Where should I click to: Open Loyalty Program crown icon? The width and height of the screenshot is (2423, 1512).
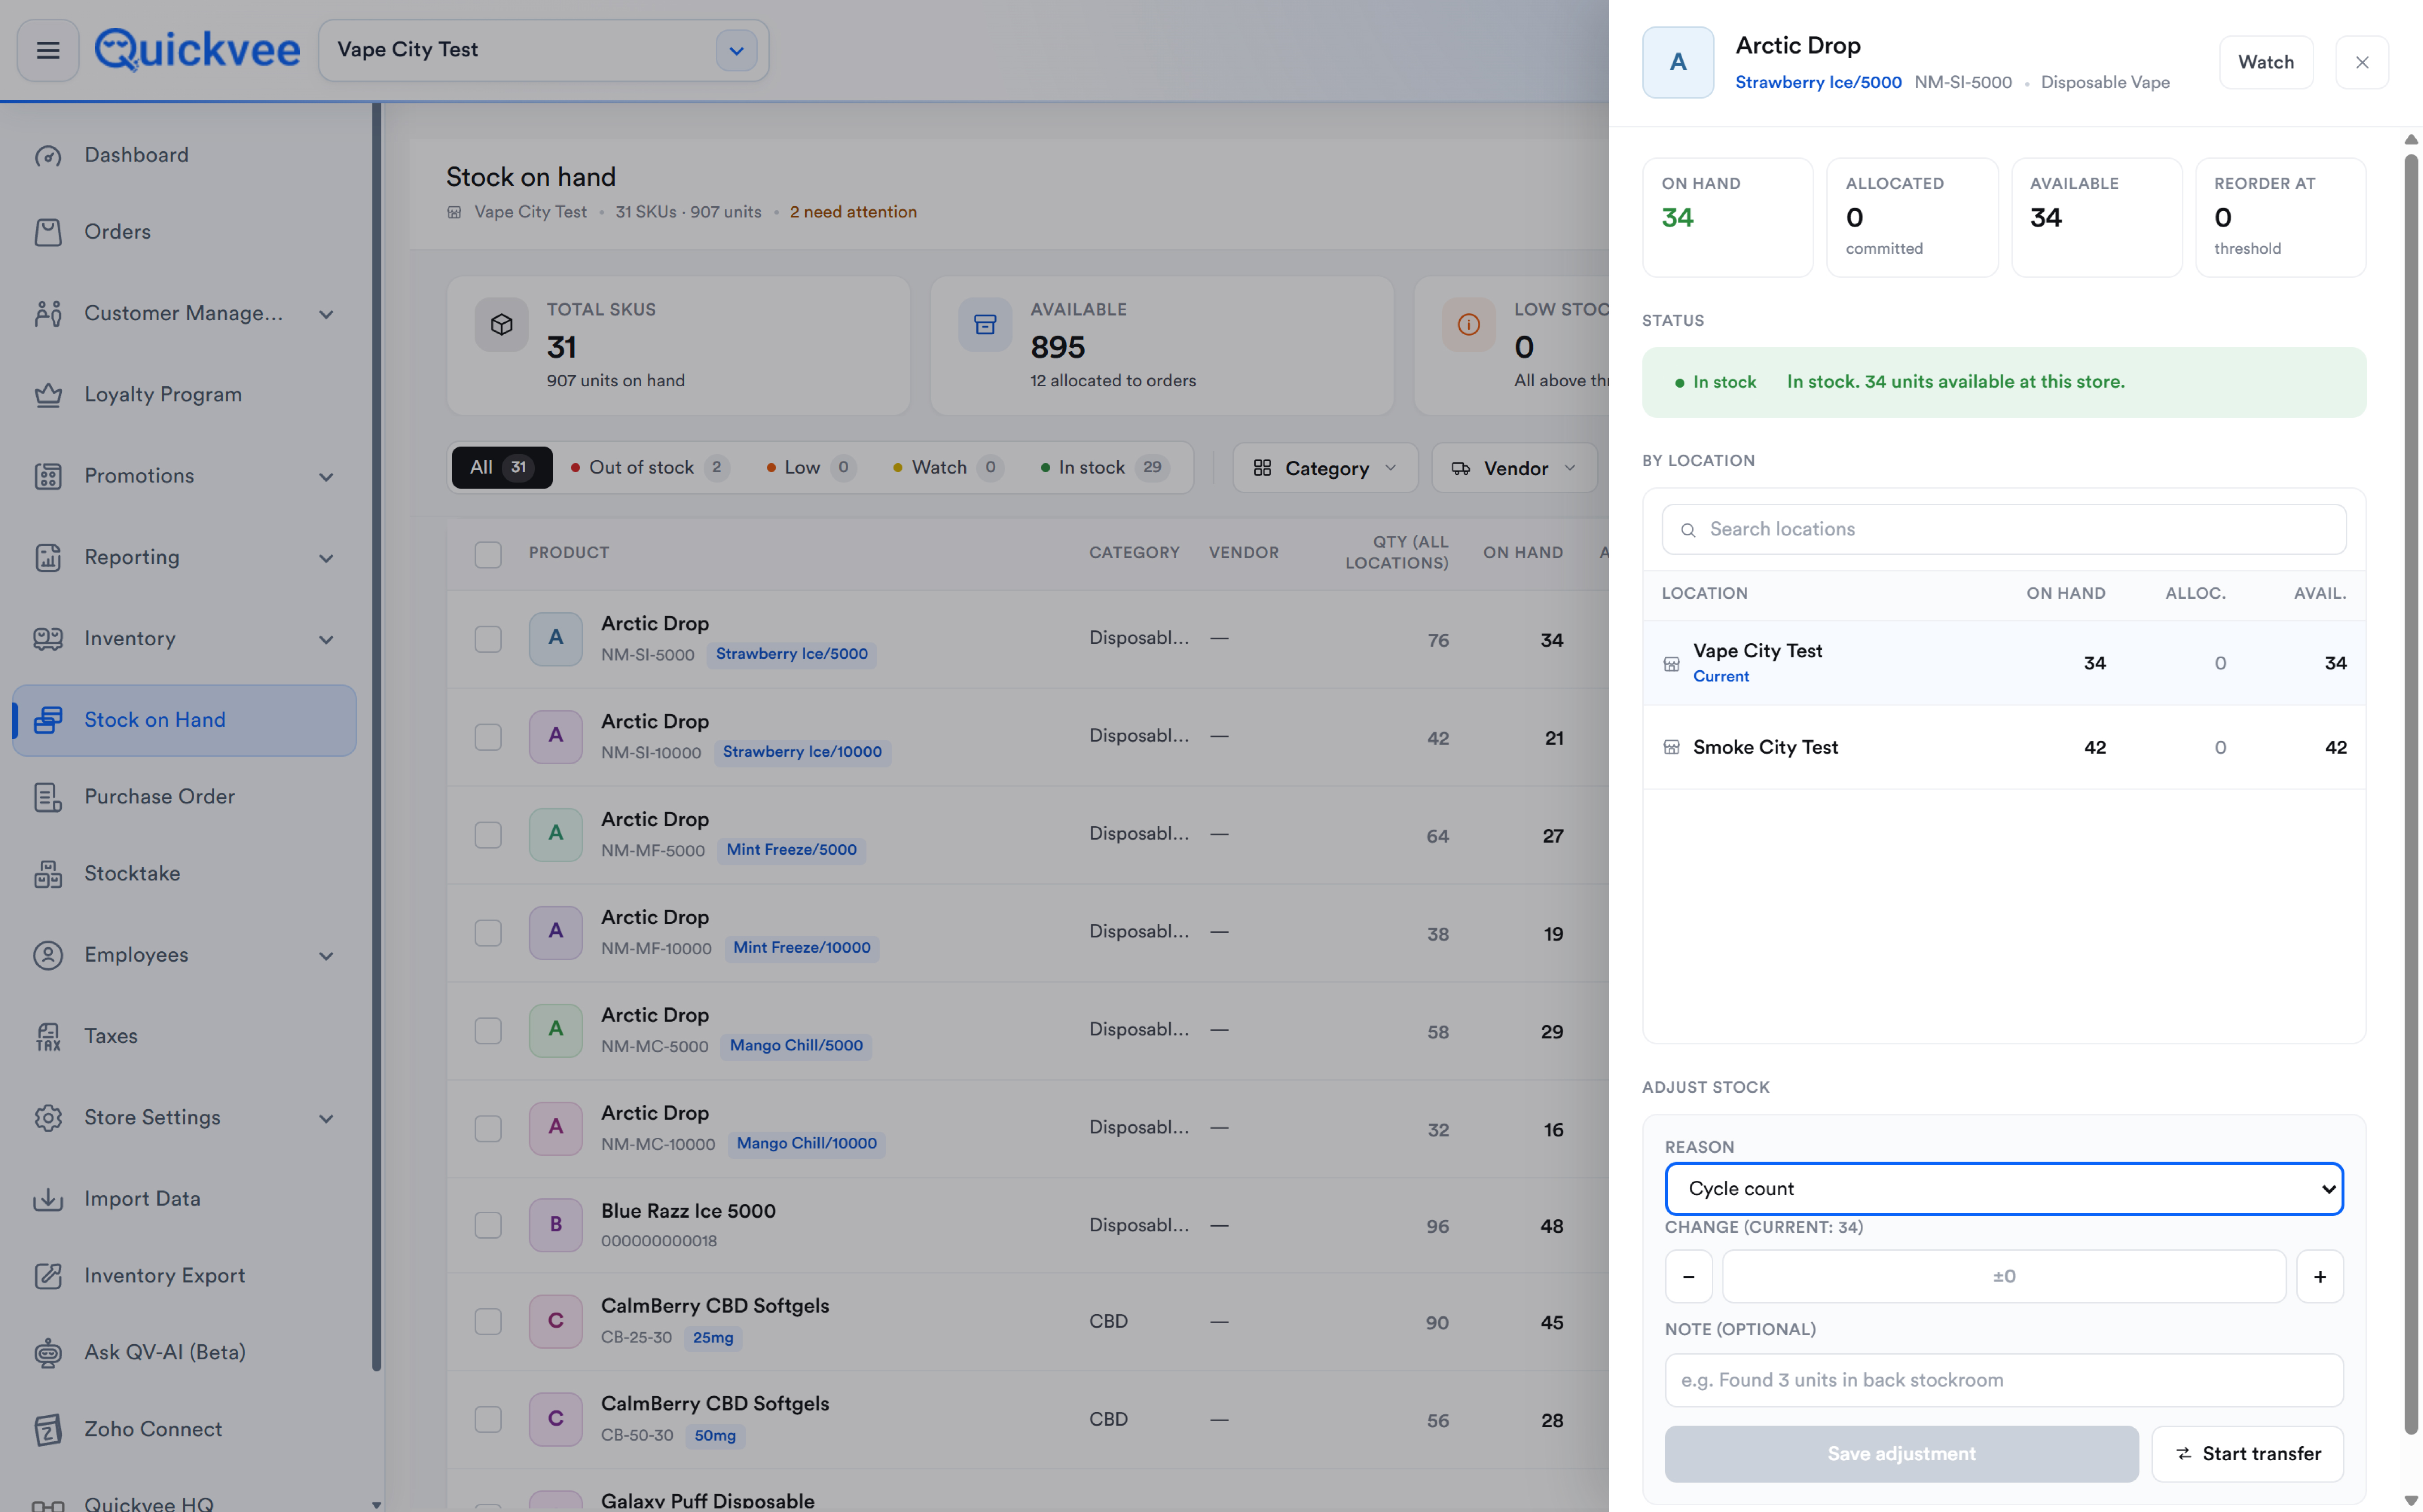[x=48, y=395]
